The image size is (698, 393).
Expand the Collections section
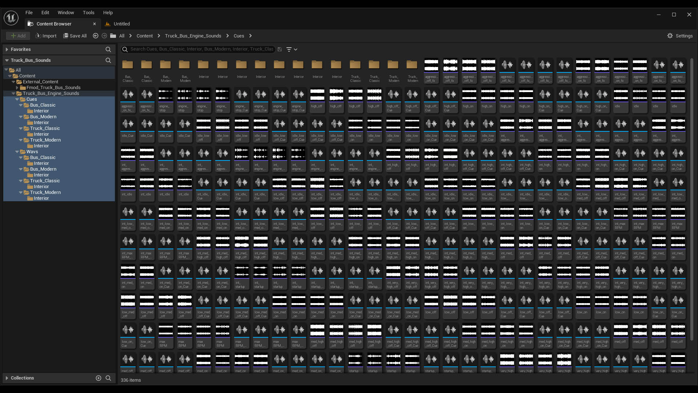coord(7,378)
